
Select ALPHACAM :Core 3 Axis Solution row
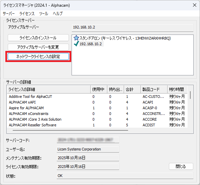[97, 119]
